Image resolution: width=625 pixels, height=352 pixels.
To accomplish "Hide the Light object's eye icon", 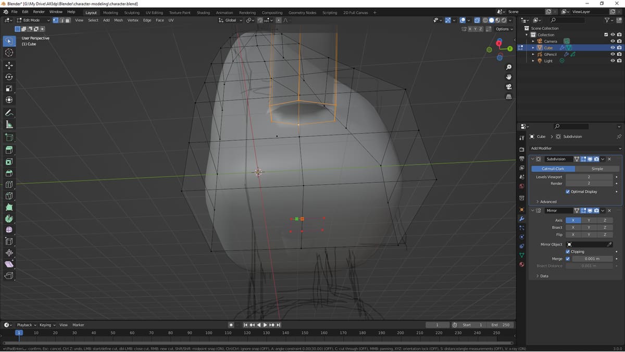I will pos(612,60).
